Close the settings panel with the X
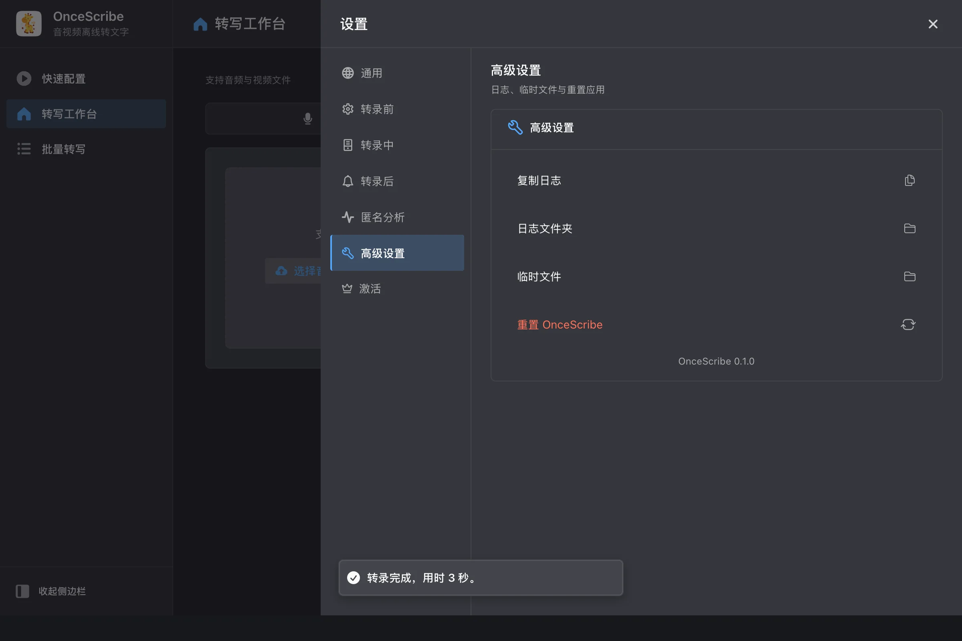Screen dimensions: 962x641 click(933, 24)
